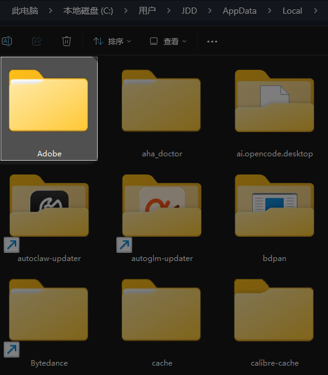Screen dimensions: 328x375
Task: Select the autoglm-updater folder icon
Action: tap(162, 206)
